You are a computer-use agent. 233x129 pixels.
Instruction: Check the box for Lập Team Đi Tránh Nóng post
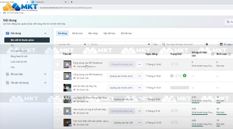pyautogui.click(x=57, y=99)
